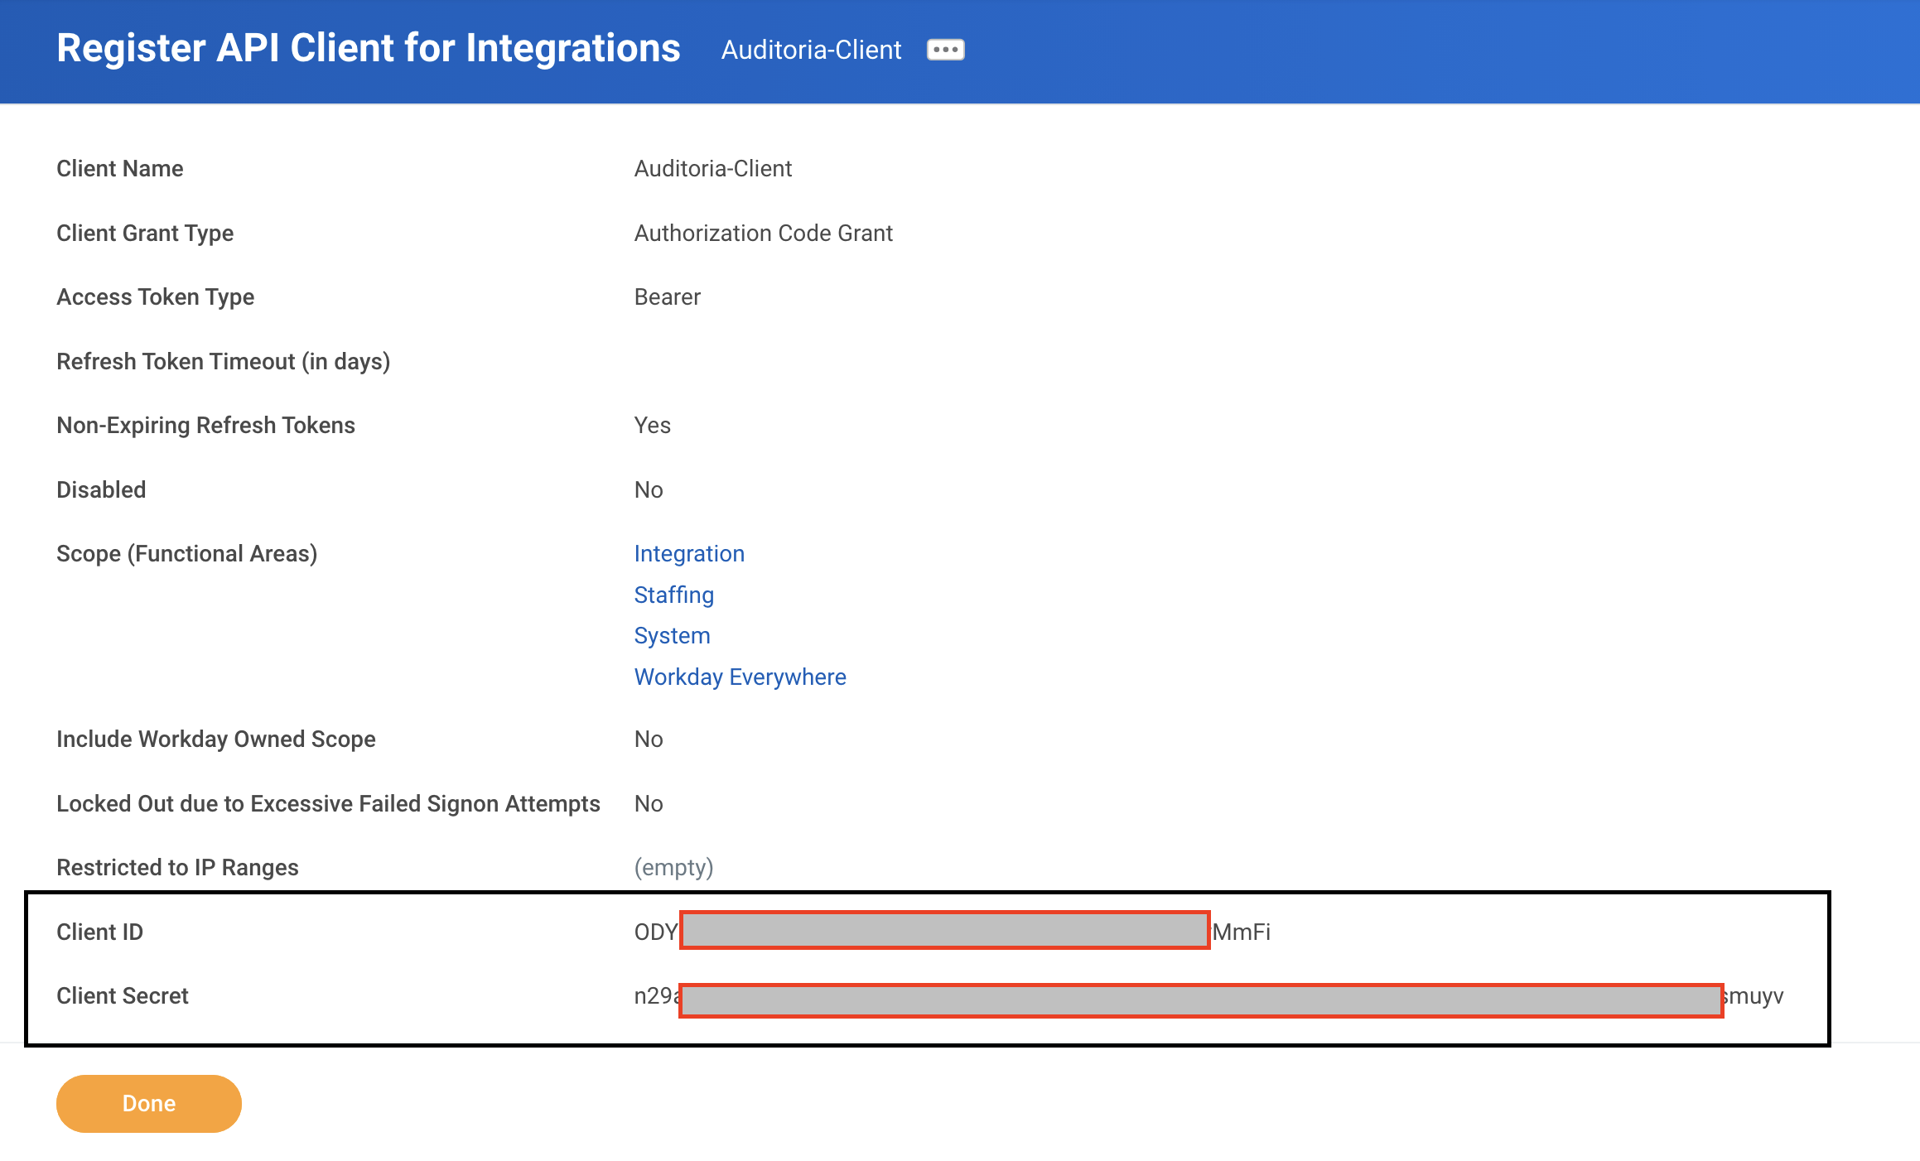Open the Staffing functional area link
This screenshot has height=1161, width=1920.
[x=673, y=595]
